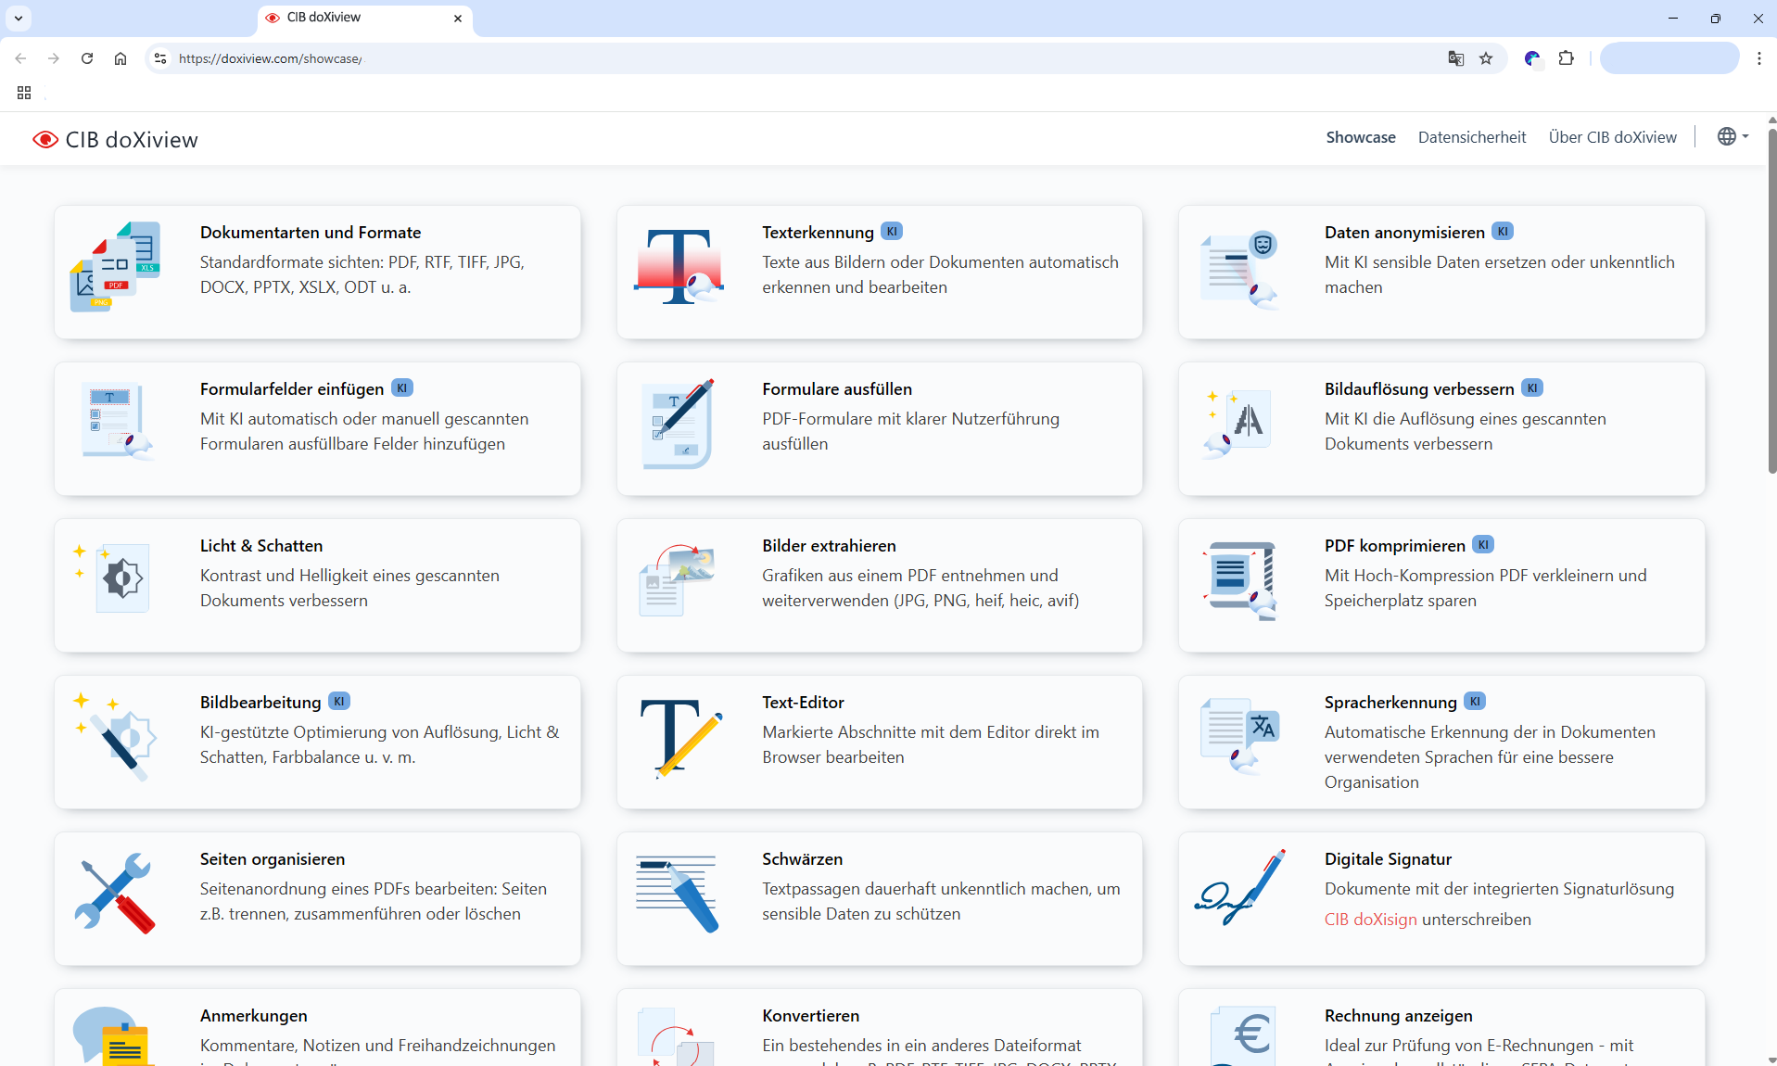Click the Spracherkennung translation icon
Viewport: 1777px width, 1066px height.
click(x=1240, y=736)
